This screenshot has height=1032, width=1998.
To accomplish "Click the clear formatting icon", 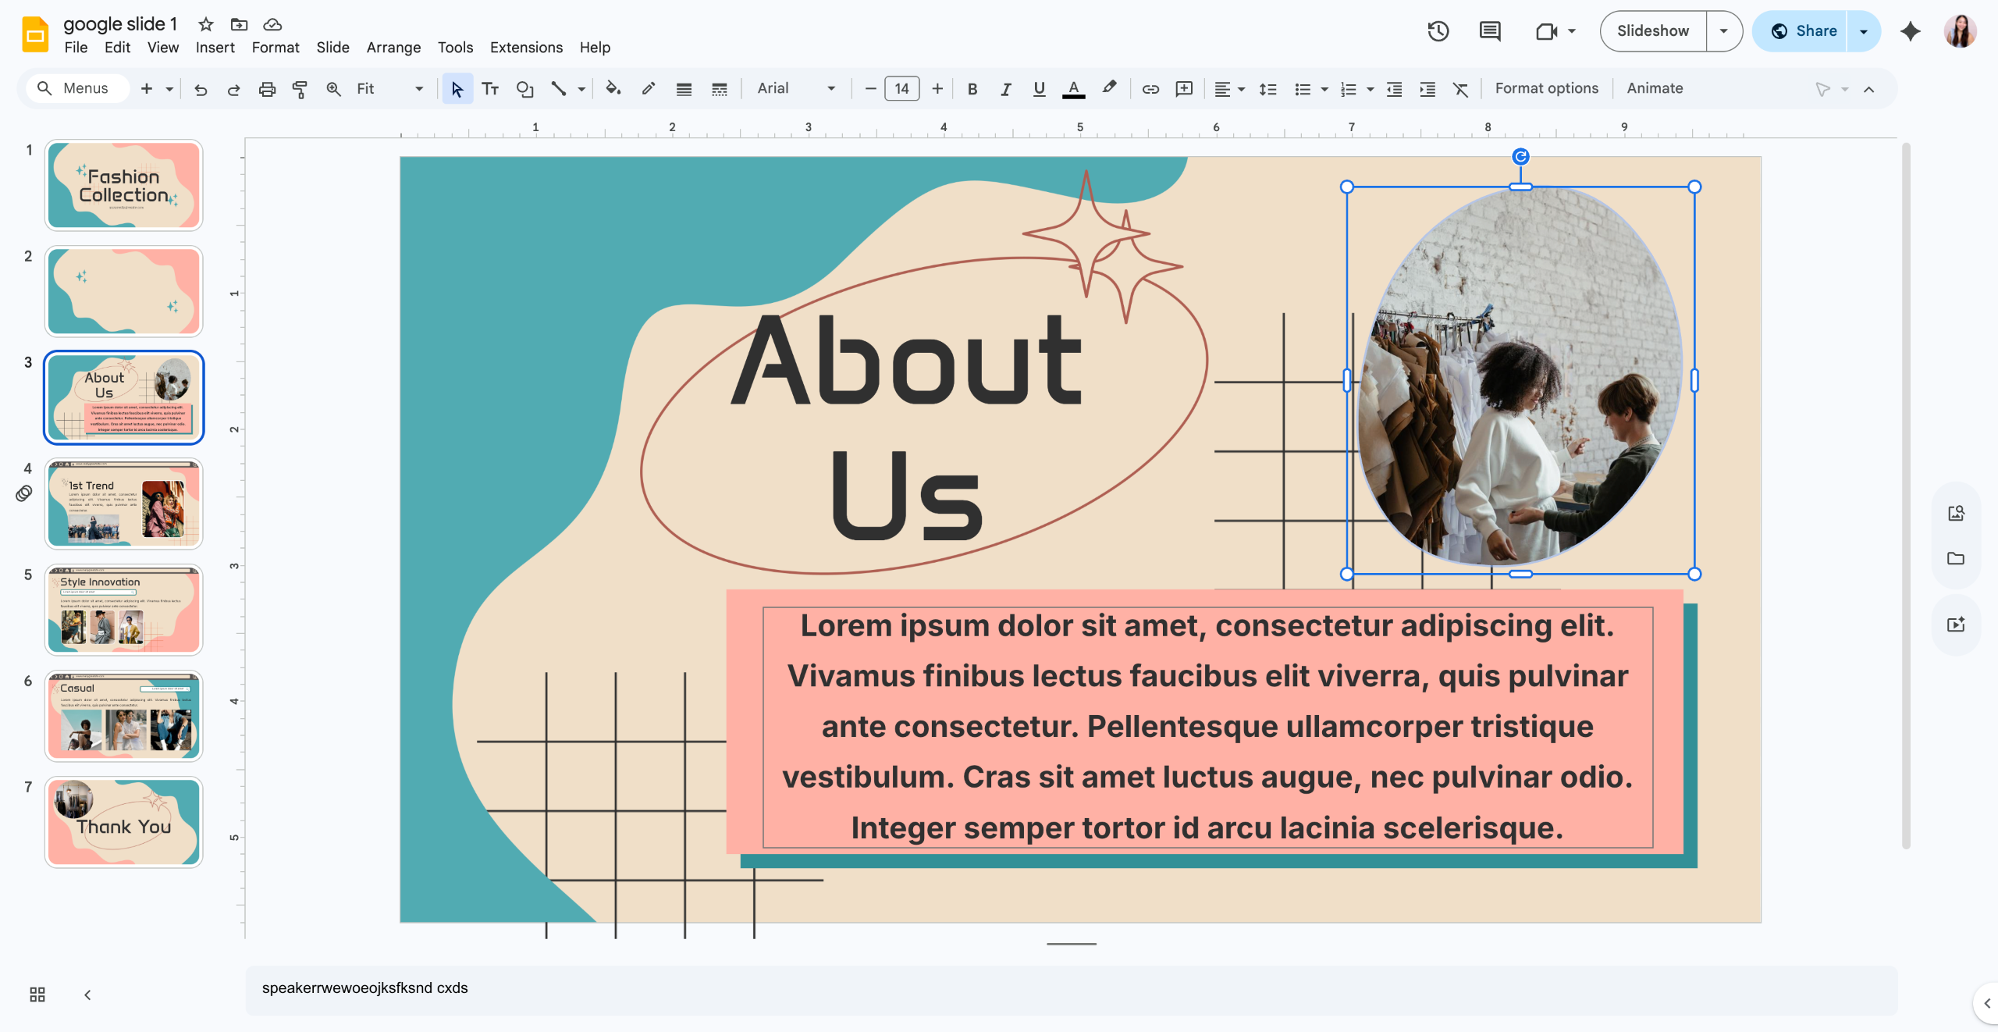I will (x=1460, y=89).
